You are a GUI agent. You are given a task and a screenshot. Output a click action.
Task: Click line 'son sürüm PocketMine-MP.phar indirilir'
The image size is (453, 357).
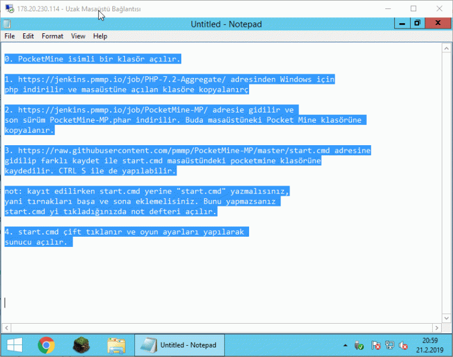pos(185,120)
